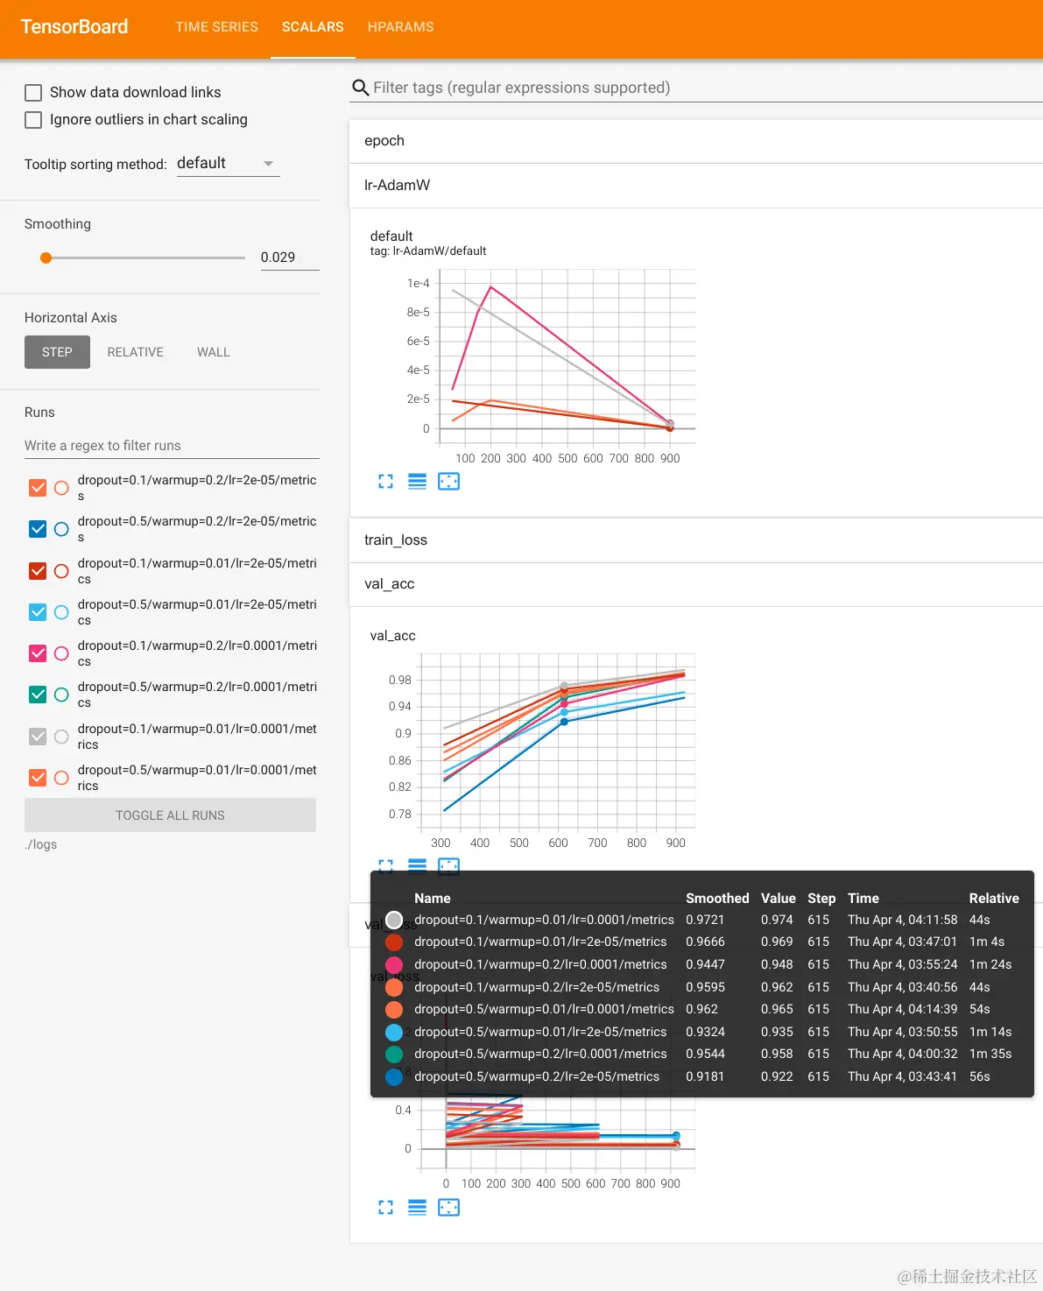Screen dimensions: 1043x1291
Task: Uncheck run dropout=0.1/warmup=0.2/lr=2e-05
Action: click(38, 488)
